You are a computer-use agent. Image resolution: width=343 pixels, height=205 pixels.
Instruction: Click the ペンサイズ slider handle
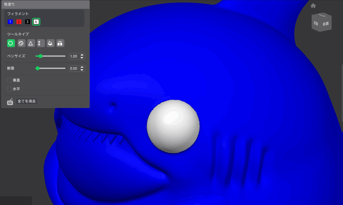40,56
